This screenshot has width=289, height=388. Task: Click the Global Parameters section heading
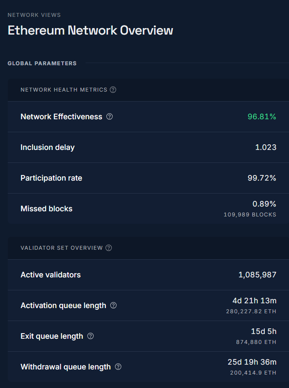point(42,64)
